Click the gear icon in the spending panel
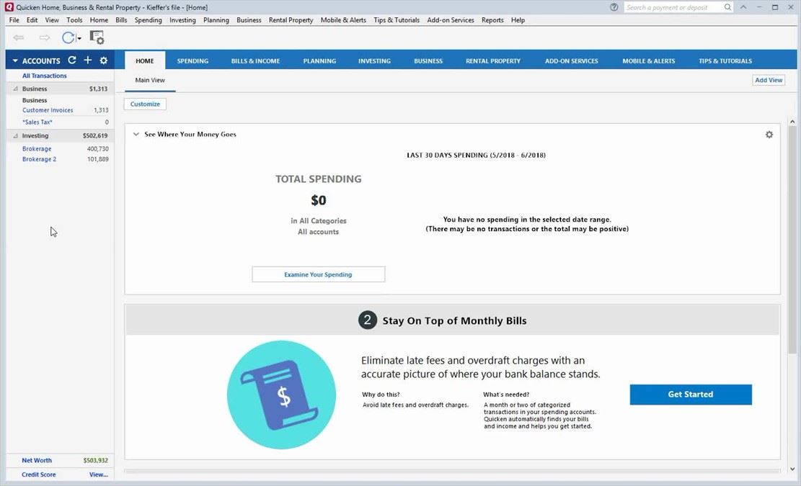 [x=769, y=135]
